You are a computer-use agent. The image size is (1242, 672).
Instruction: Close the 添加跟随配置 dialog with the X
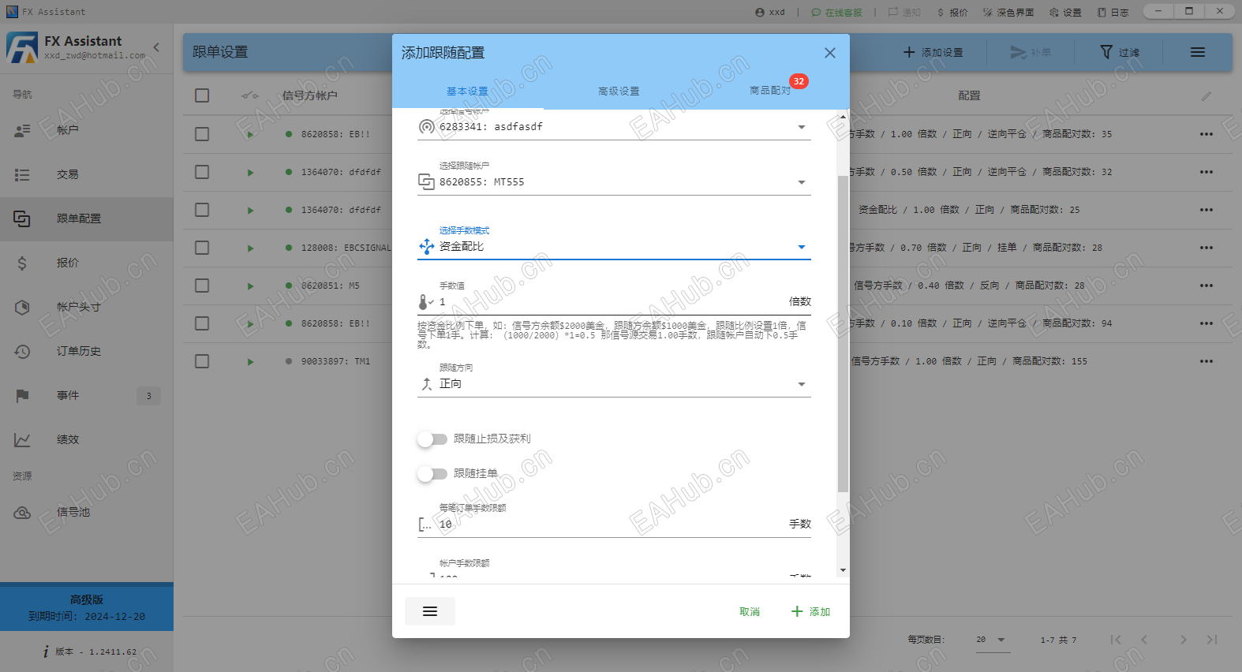pyautogui.click(x=830, y=53)
